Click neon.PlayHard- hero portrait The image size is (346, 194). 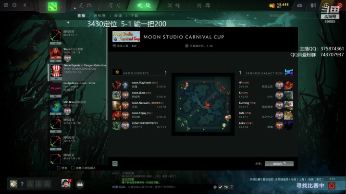[117, 85]
